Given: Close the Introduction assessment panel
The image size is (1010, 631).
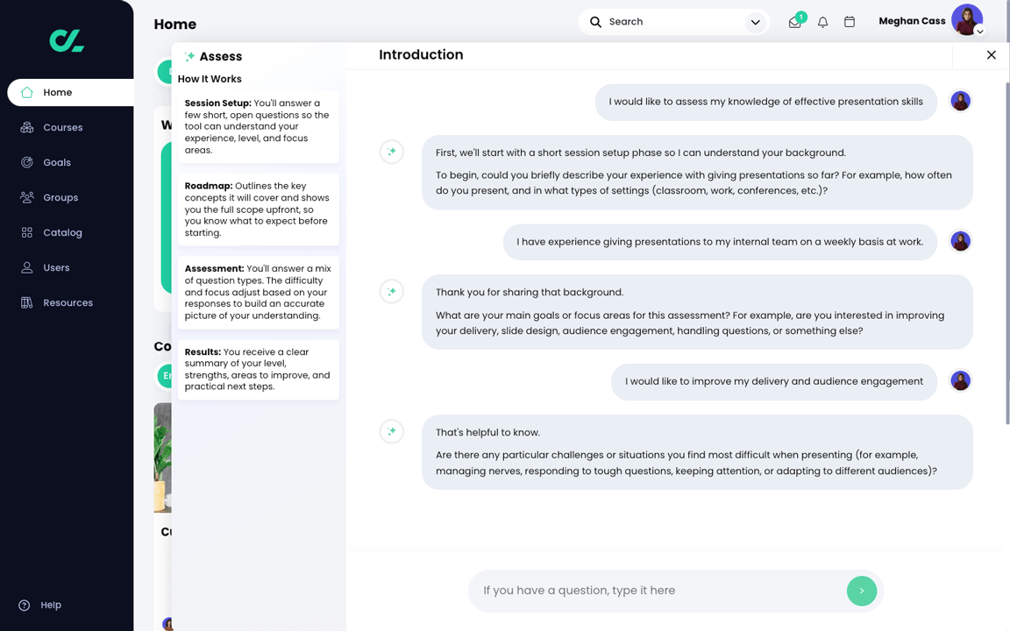Looking at the screenshot, I should (992, 55).
